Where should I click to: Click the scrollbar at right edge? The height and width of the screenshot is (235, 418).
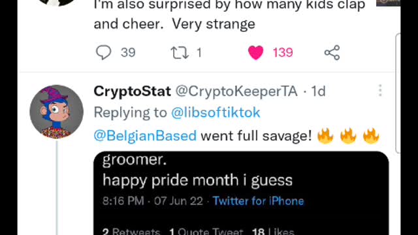point(398,93)
